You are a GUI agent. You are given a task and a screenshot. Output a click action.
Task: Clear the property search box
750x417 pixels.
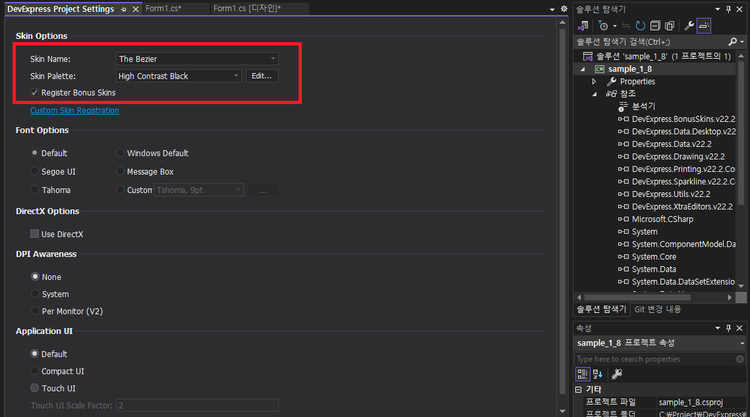click(x=740, y=359)
